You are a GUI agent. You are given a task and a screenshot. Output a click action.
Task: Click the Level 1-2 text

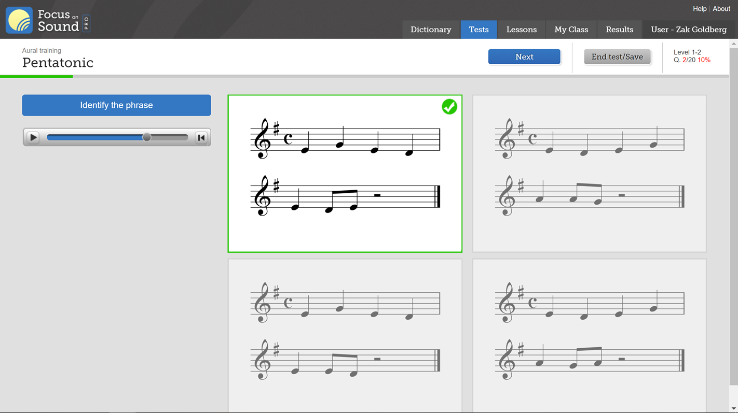687,52
